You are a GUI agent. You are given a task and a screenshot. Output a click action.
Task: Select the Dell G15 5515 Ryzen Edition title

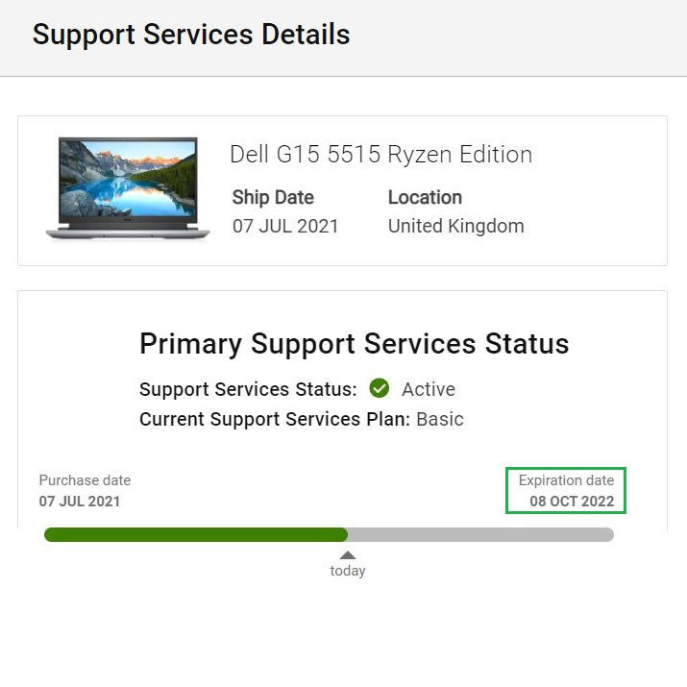click(x=380, y=155)
